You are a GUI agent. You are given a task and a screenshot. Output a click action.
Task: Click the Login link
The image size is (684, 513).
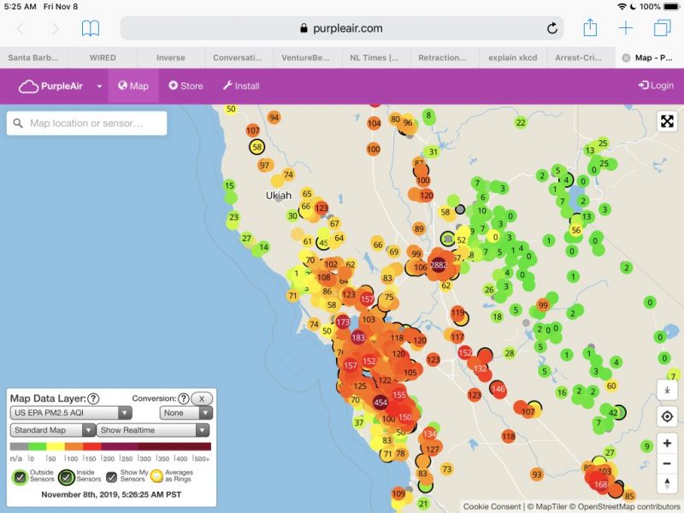[657, 85]
